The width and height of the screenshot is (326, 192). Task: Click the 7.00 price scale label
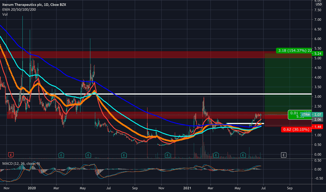coord(318,20)
